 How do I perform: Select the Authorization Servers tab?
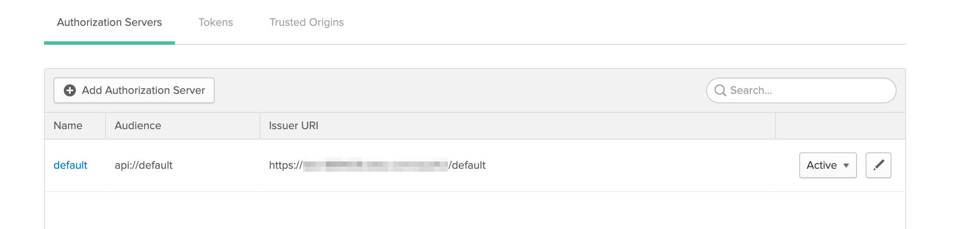coord(109,22)
